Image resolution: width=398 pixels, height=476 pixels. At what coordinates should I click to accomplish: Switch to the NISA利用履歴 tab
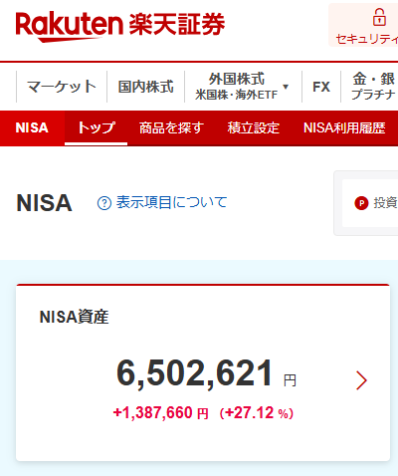click(344, 128)
